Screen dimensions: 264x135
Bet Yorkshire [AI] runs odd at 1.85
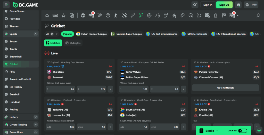coord(60,127)
